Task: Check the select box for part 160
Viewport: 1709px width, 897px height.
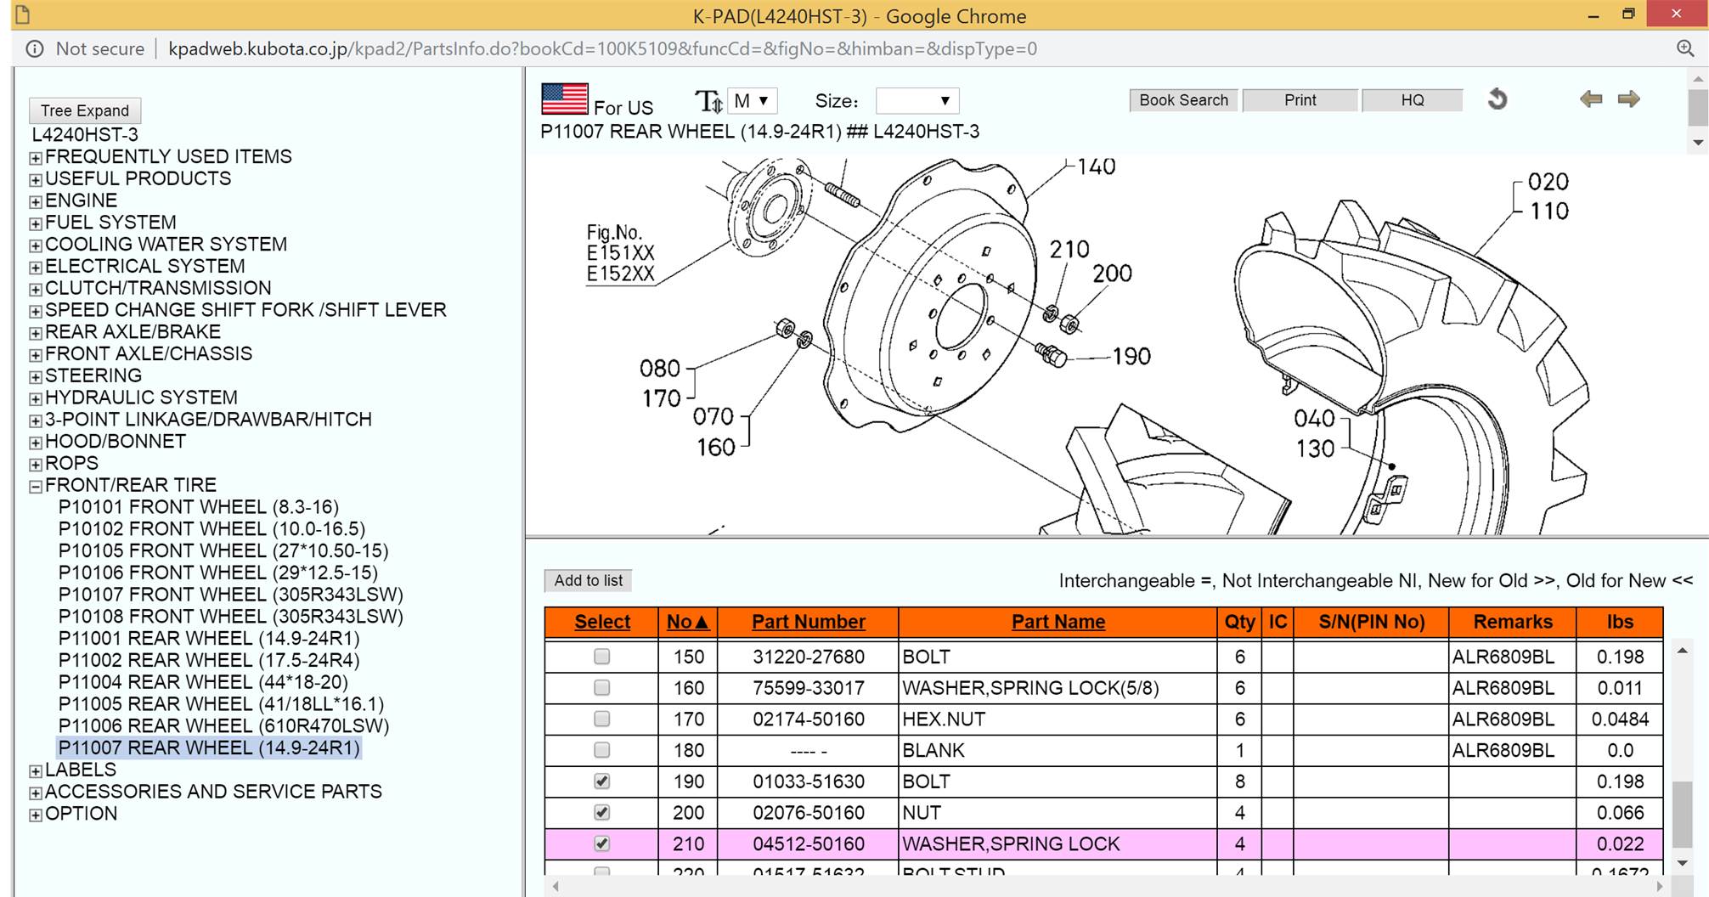Action: click(601, 687)
